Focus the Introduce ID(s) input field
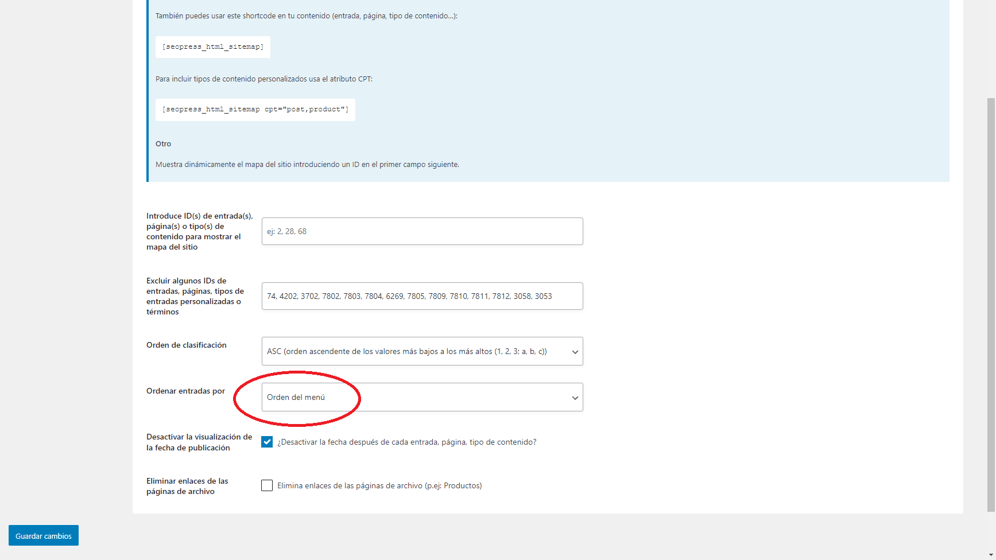 click(x=422, y=231)
